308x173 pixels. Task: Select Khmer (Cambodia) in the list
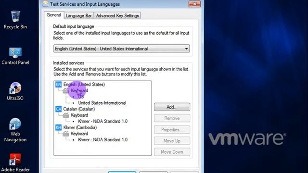tap(80, 127)
